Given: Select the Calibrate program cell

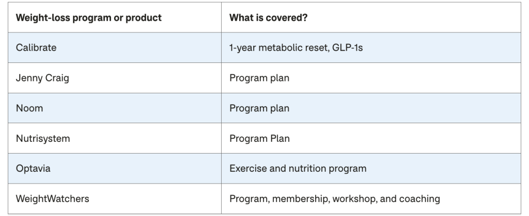Looking at the screenshot, I should (x=36, y=48).
